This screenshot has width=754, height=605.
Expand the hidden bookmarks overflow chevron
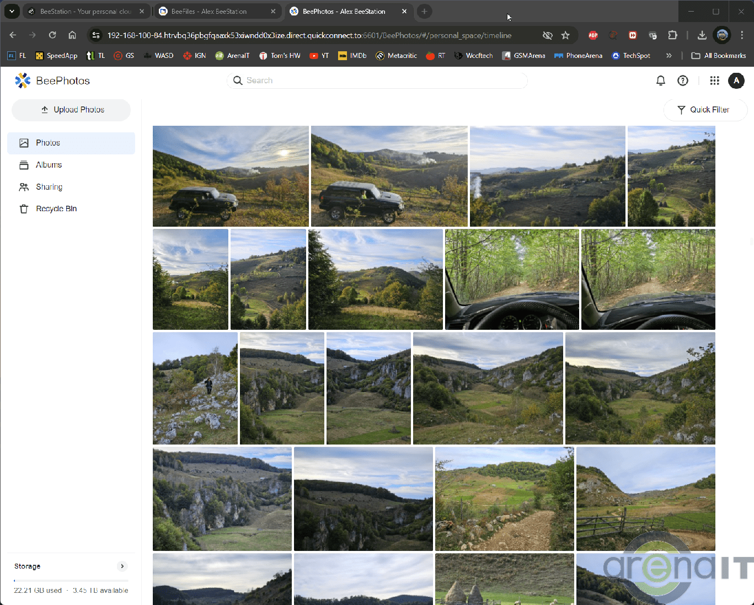pyautogui.click(x=669, y=56)
